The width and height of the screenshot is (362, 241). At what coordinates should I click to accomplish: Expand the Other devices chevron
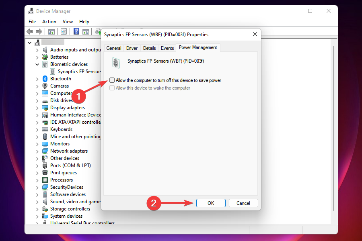coord(37,158)
